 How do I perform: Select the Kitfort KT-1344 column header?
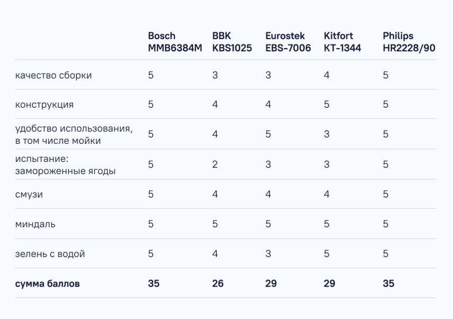click(342, 41)
